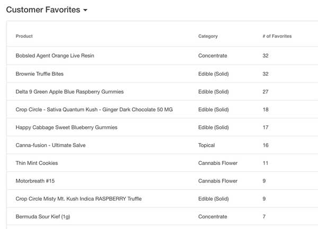
Task: Select Thin Mint Cookies product
Action: [x=37, y=163]
